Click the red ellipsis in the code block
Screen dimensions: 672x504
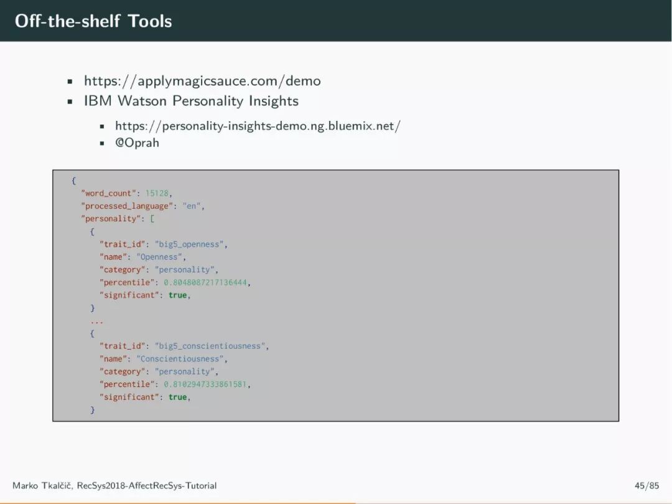click(97, 321)
